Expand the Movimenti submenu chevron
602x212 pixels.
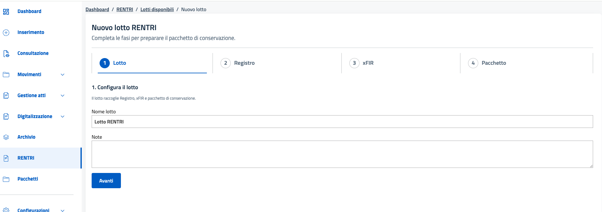[63, 75]
